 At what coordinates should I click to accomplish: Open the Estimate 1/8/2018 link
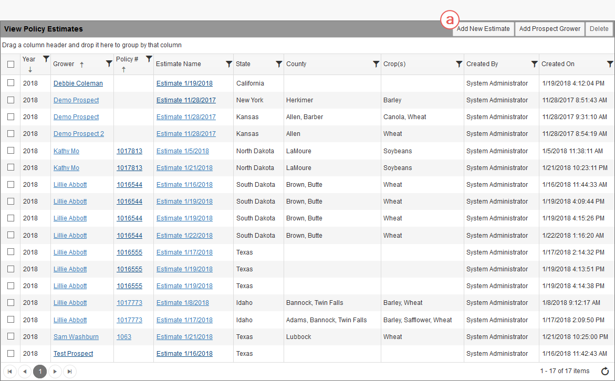pos(183,303)
